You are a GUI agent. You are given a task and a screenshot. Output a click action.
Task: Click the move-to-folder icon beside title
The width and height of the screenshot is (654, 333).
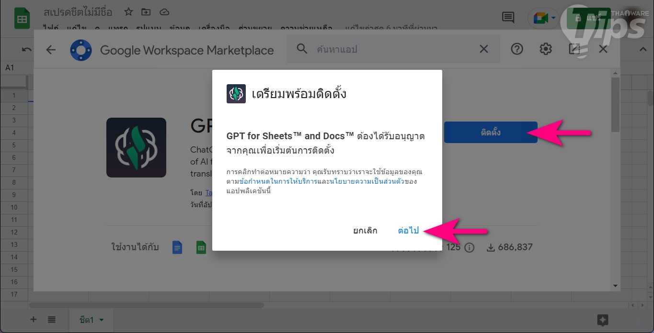146,12
